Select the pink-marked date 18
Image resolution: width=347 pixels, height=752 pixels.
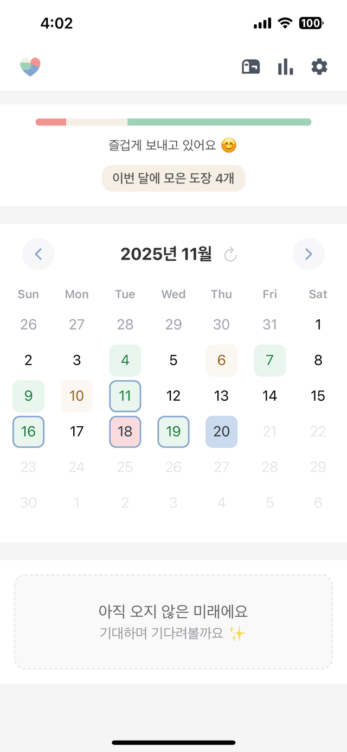(125, 432)
